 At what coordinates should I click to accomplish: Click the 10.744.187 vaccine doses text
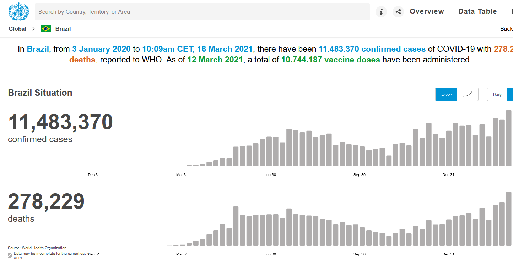tap(330, 60)
